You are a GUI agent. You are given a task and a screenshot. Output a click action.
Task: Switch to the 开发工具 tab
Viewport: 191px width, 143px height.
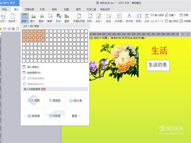[91, 9]
